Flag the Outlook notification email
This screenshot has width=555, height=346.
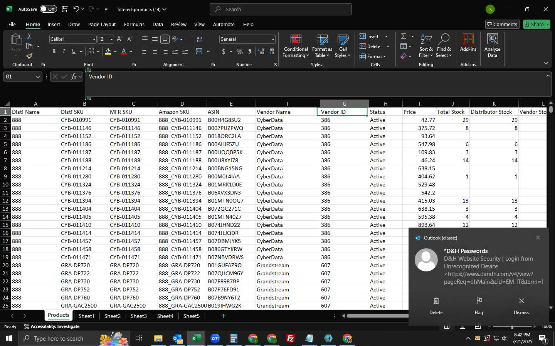click(479, 306)
